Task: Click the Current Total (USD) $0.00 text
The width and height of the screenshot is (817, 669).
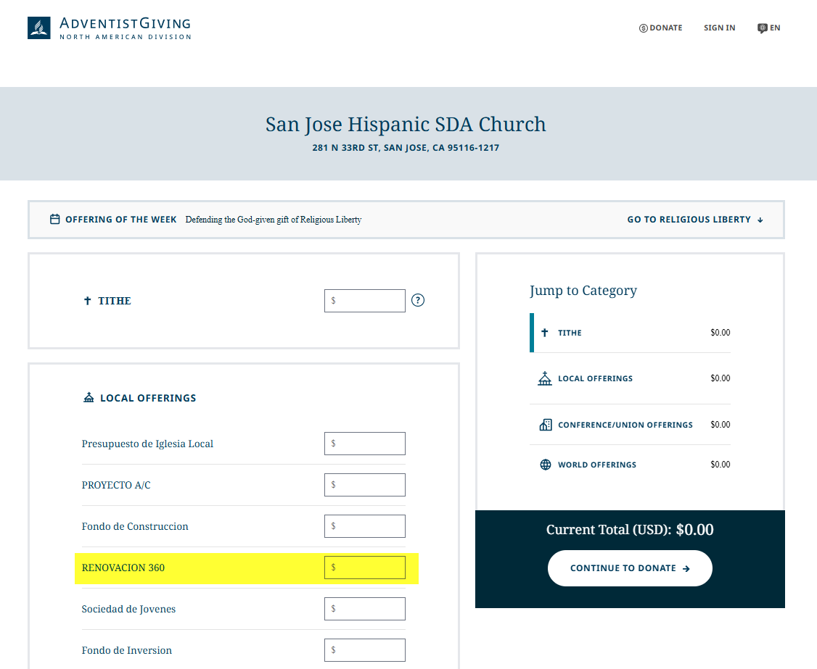Action: [x=630, y=529]
